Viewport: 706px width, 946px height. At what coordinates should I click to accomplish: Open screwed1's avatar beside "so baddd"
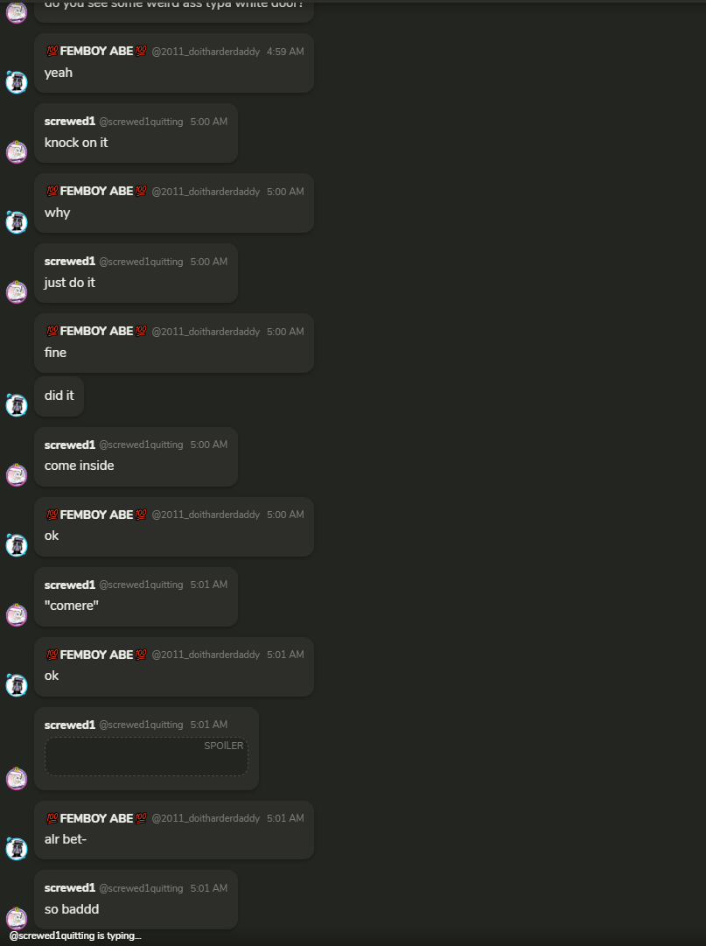click(x=17, y=918)
